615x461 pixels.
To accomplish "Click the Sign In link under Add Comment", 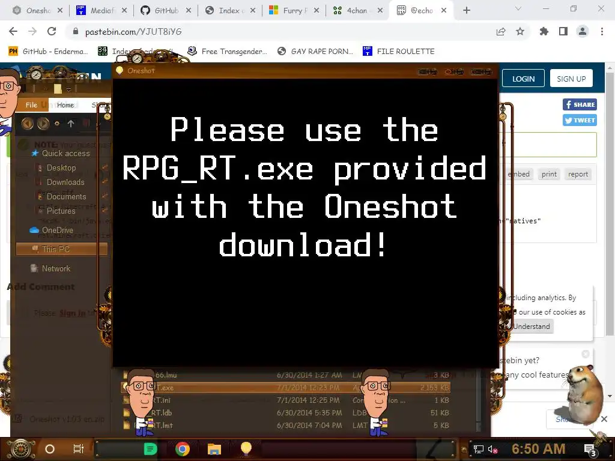I will click(x=73, y=313).
